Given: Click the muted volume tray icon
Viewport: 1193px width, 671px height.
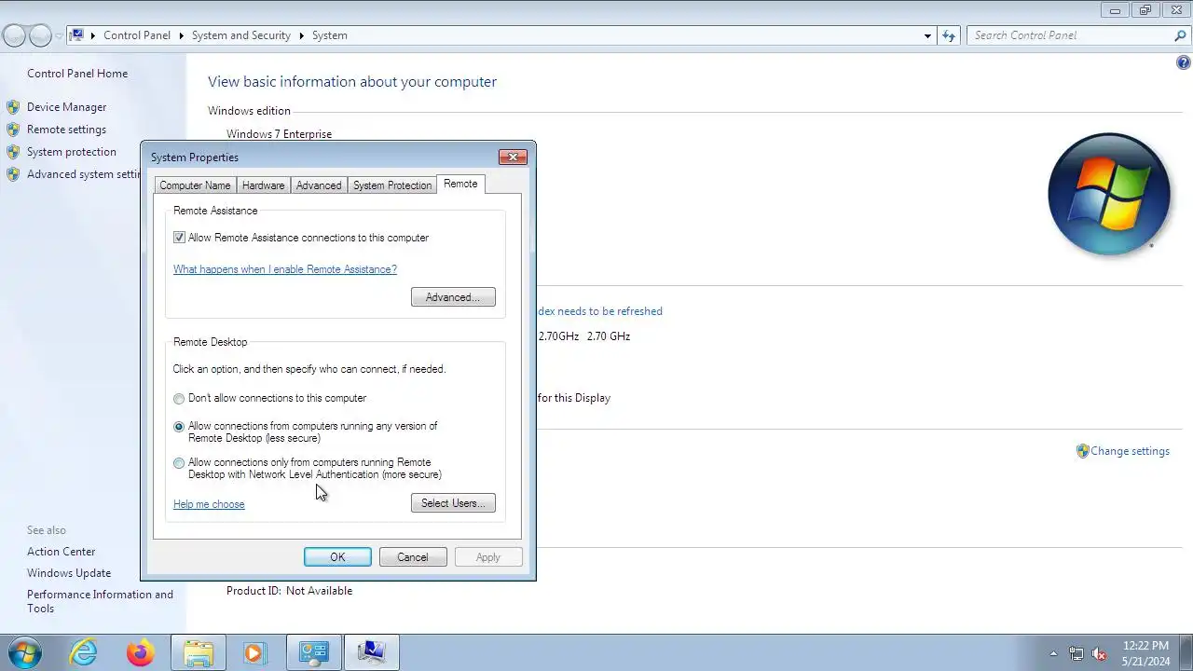Looking at the screenshot, I should 1099,653.
